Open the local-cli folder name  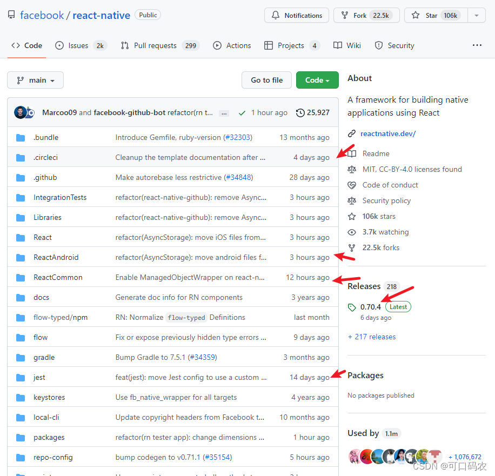[46, 417]
